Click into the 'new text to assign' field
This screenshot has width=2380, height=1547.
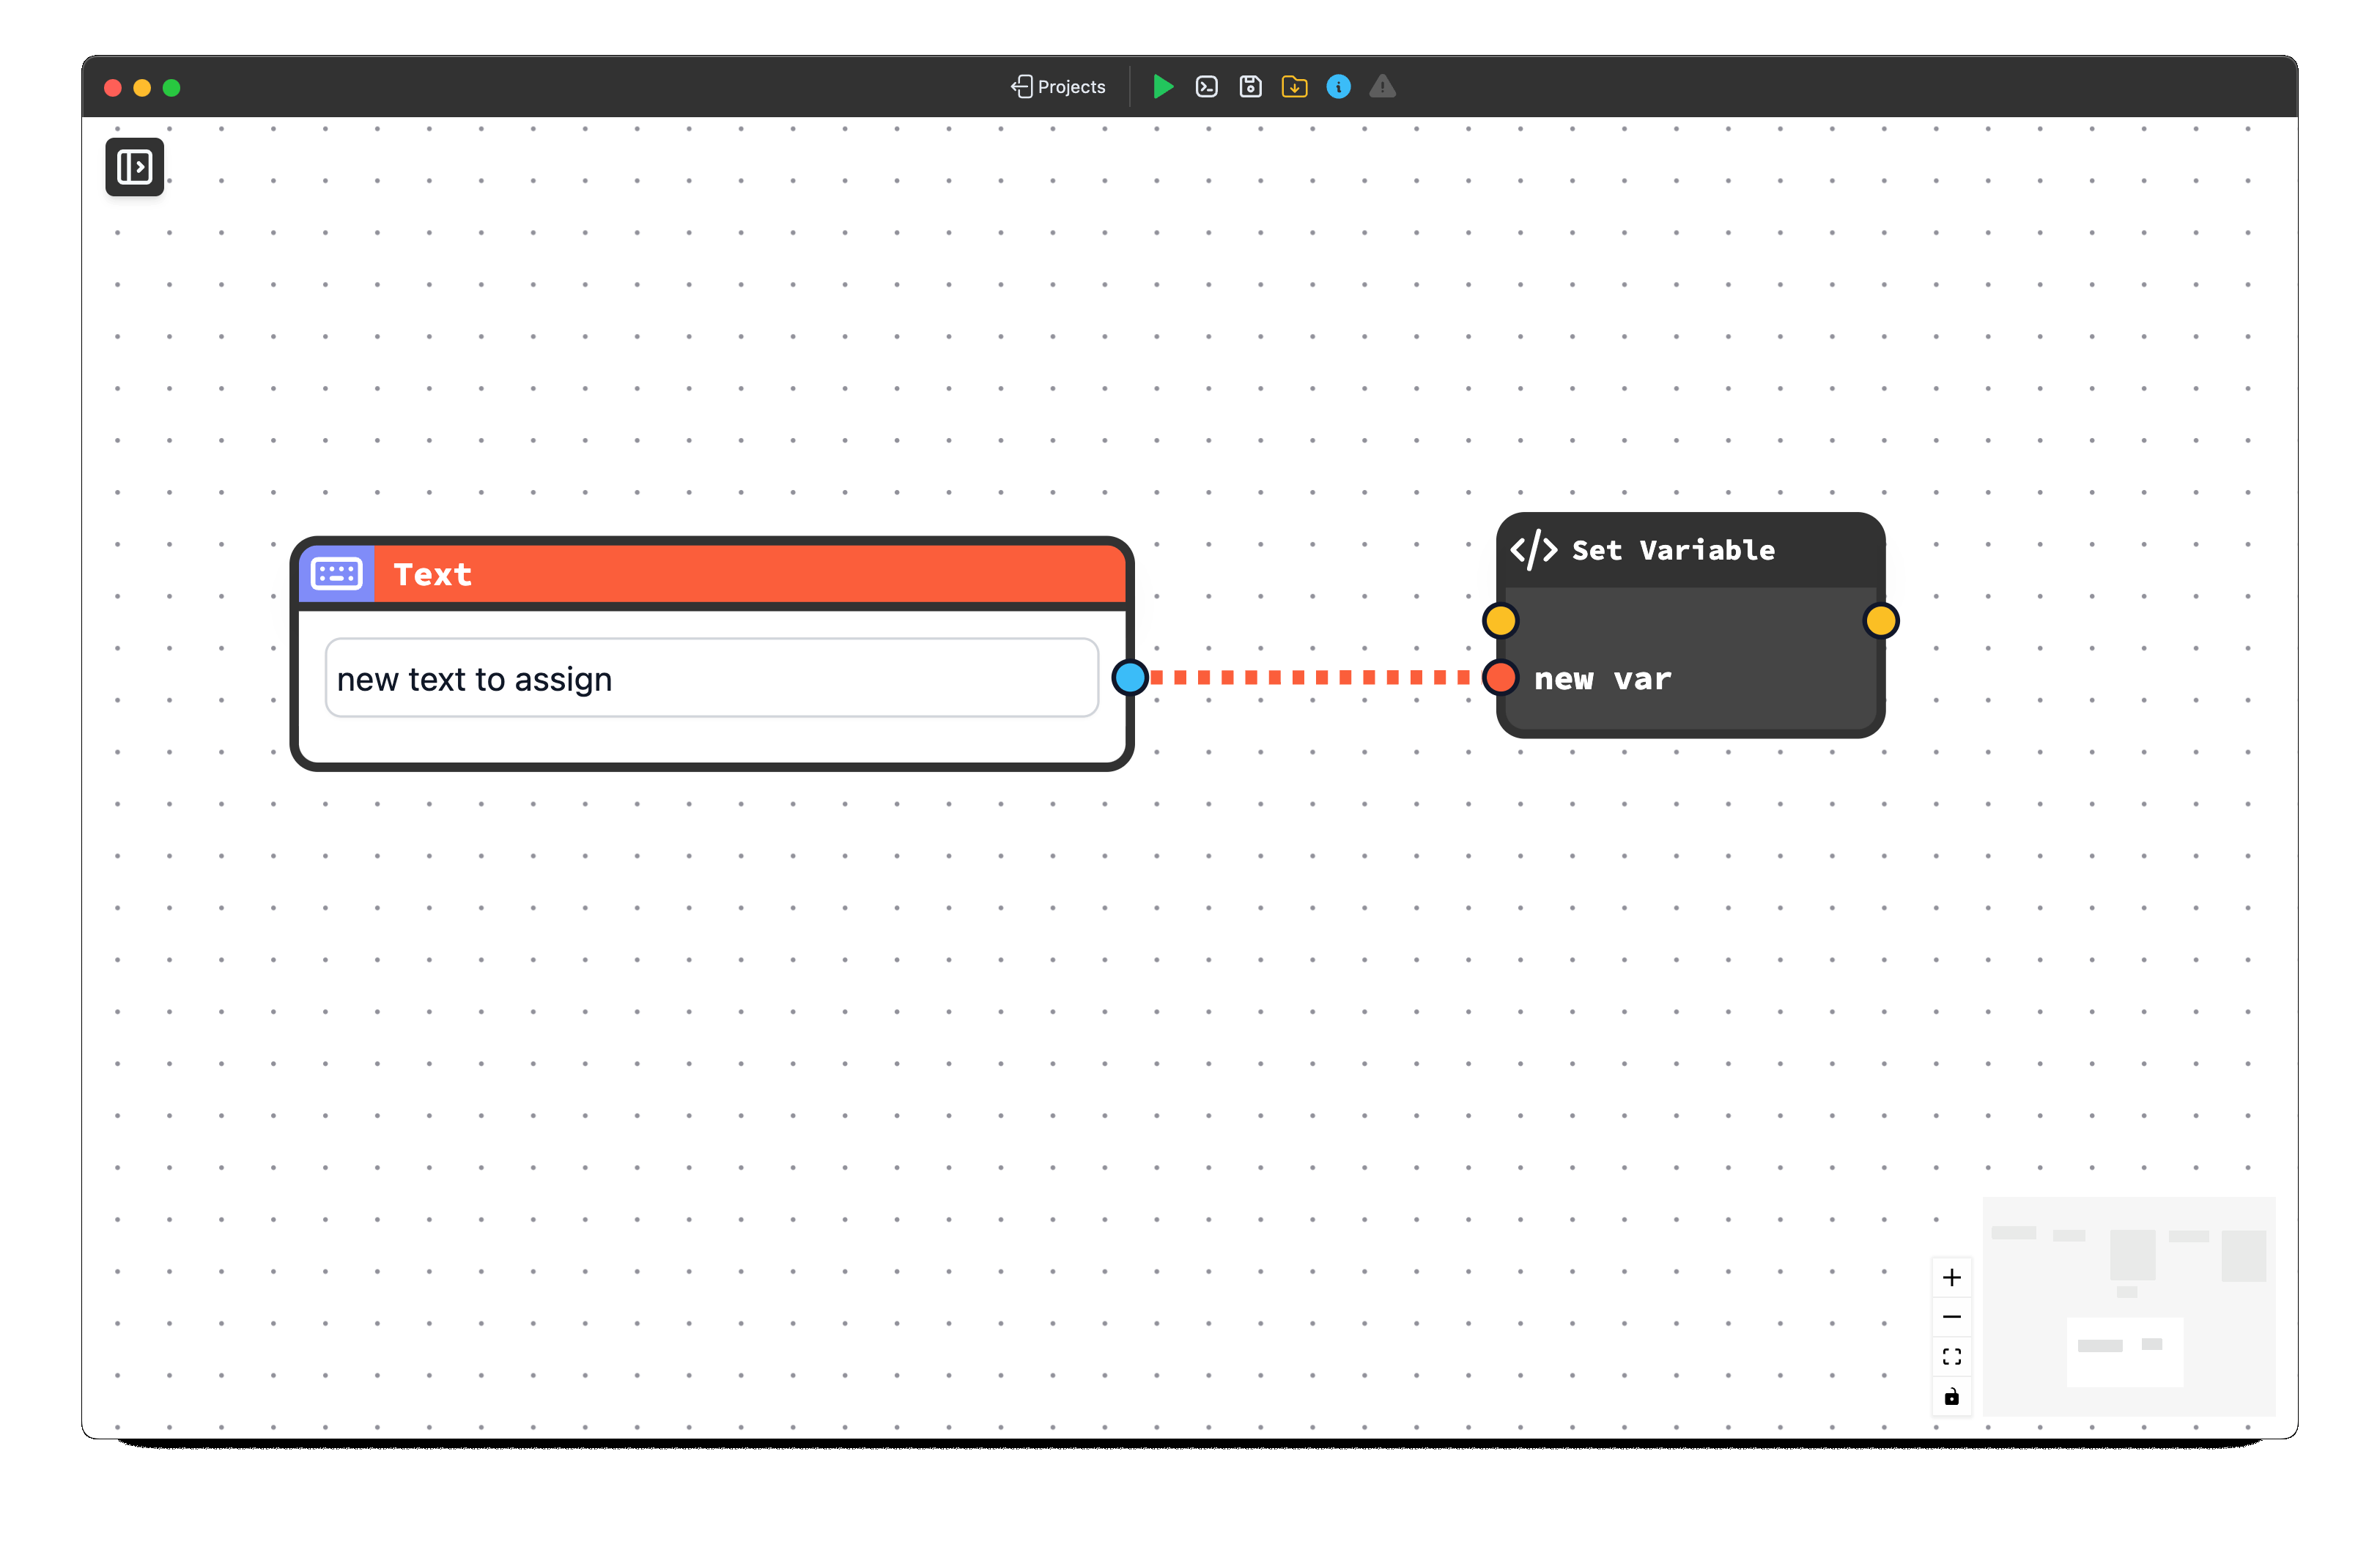711,678
